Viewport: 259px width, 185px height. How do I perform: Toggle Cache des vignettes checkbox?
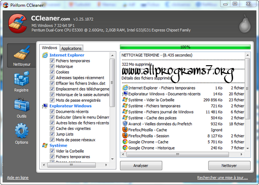tap(52, 129)
